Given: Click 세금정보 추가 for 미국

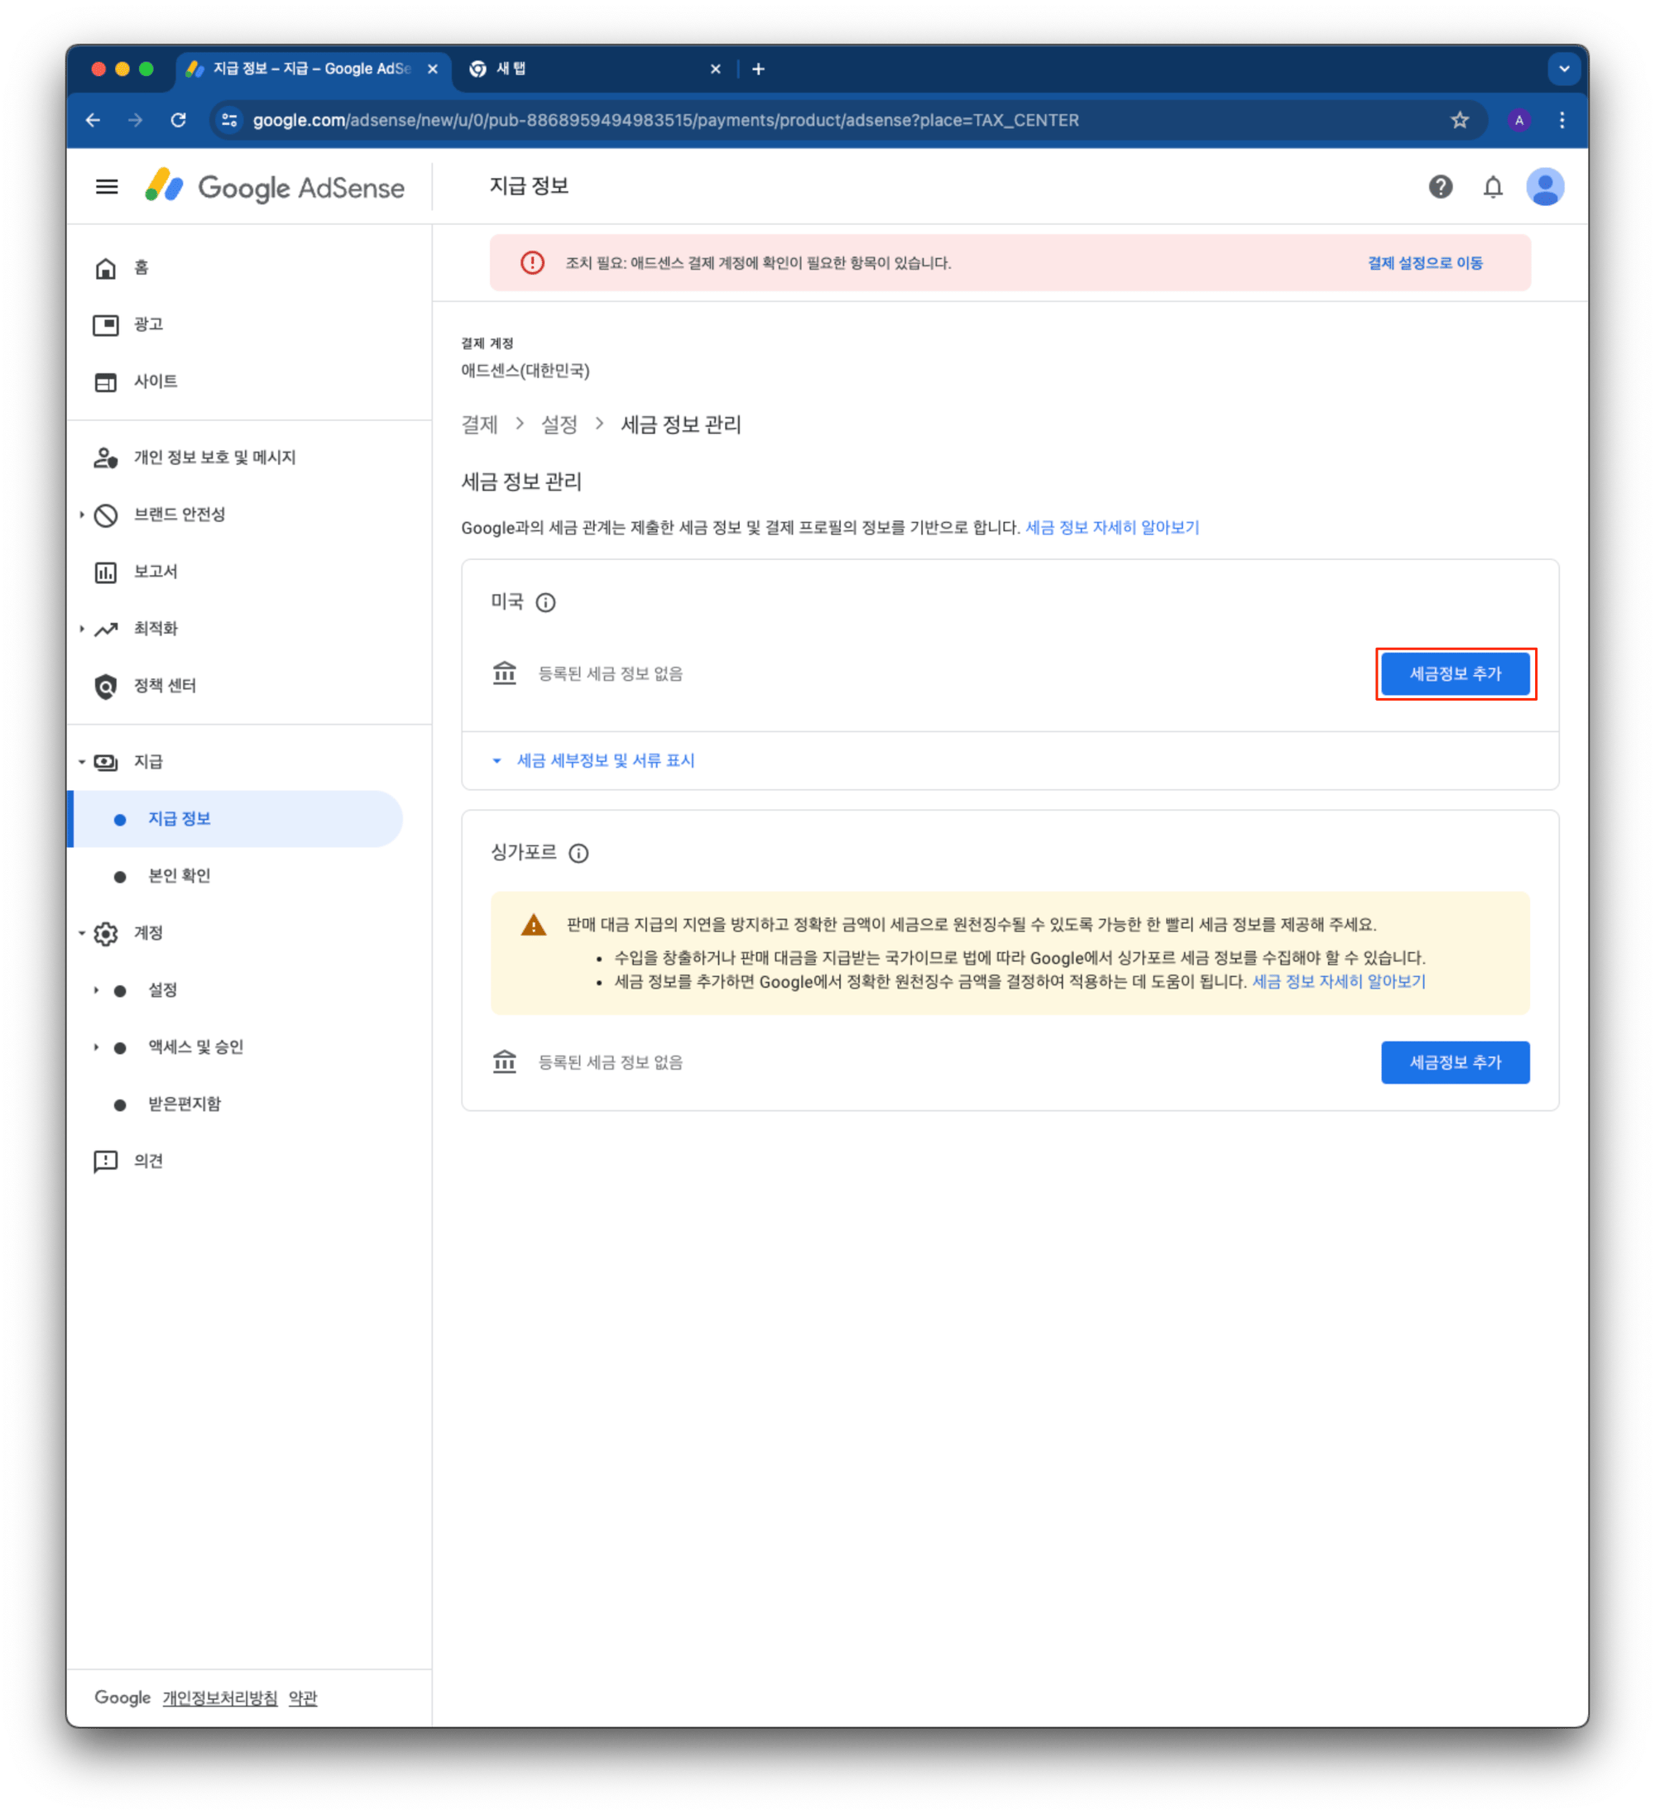Looking at the screenshot, I should (x=1454, y=673).
